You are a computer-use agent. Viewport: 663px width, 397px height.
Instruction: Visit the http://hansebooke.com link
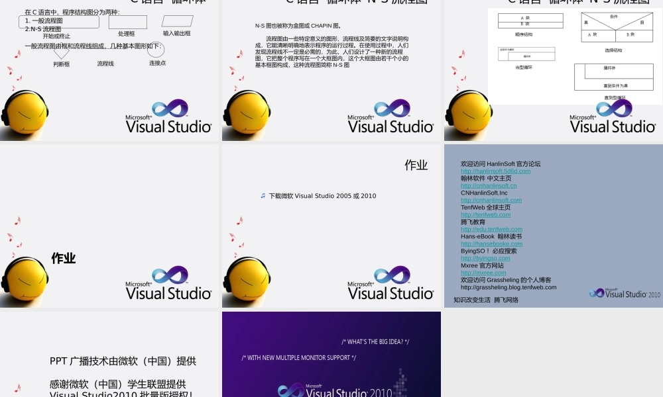tap(491, 243)
